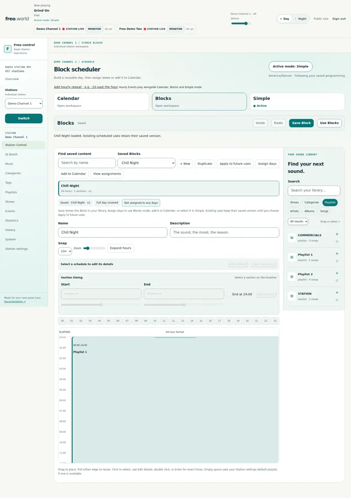This screenshot has width=351, height=498.
Task: Open the All results dropdown
Action: tap(298, 221)
